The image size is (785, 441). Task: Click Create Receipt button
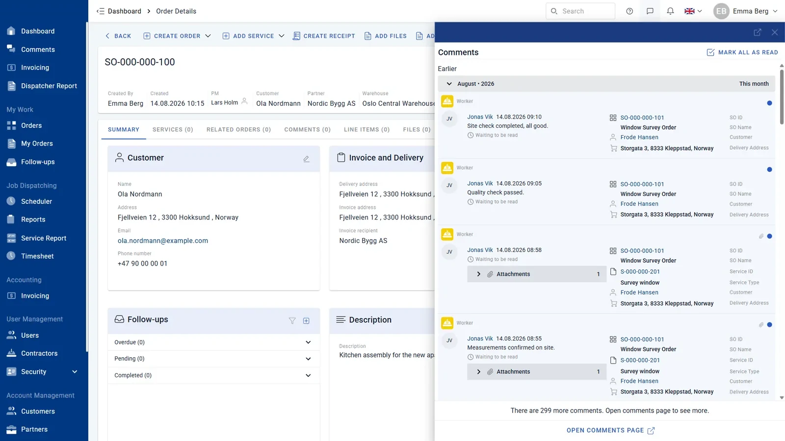tap(324, 36)
